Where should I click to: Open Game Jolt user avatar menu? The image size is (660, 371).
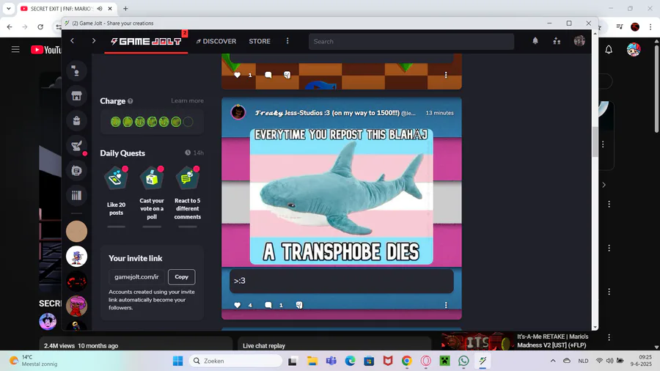(579, 41)
